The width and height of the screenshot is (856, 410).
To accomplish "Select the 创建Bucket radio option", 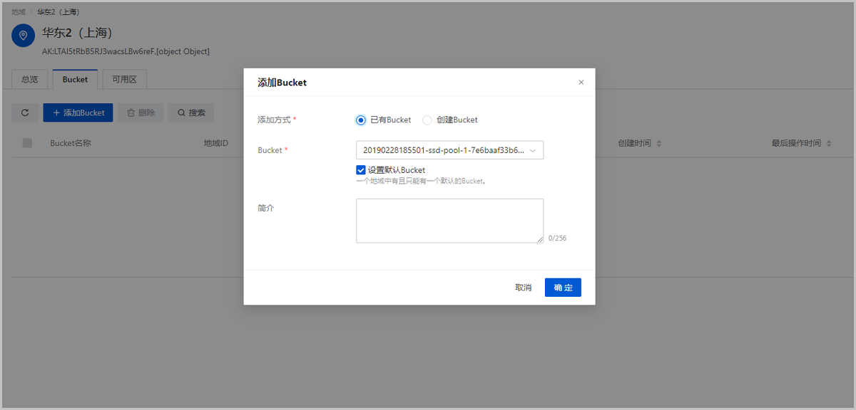I will click(427, 120).
